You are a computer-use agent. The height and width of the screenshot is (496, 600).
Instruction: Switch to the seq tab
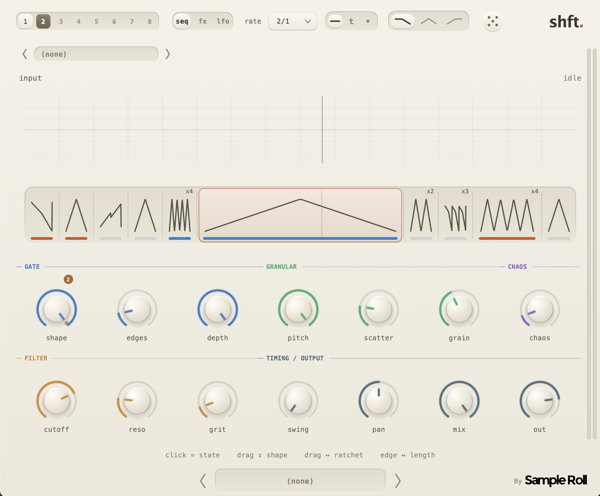(x=182, y=21)
